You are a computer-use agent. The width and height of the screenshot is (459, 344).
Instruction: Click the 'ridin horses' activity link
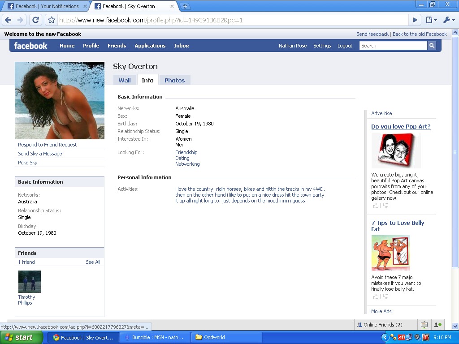[228, 189]
